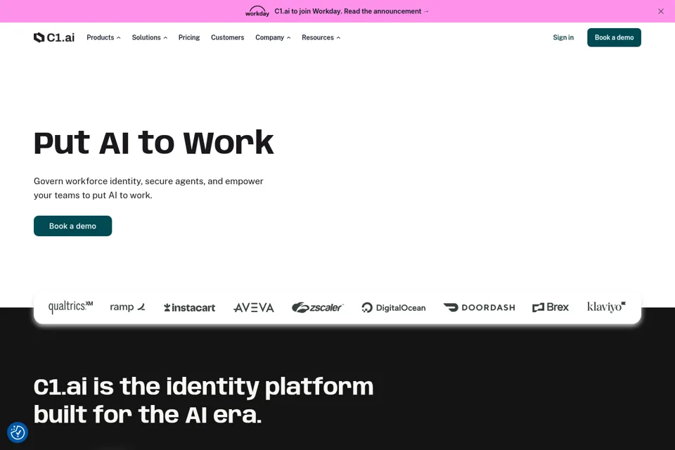
Task: Click the "identity platform built for the AI era" heading
Action: (x=204, y=401)
